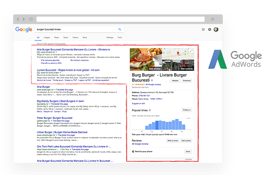Viewport: 262px width, 175px height.
Task: Click 'Sa mancam impreuna' ad sitelink
Action: point(79,60)
